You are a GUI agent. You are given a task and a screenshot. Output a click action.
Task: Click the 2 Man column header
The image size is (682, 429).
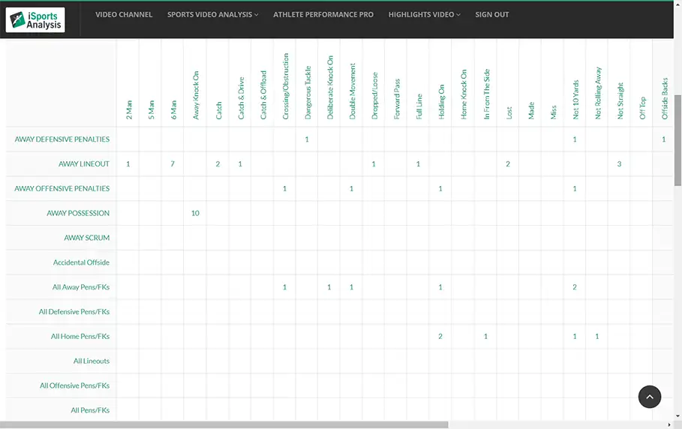(129, 110)
